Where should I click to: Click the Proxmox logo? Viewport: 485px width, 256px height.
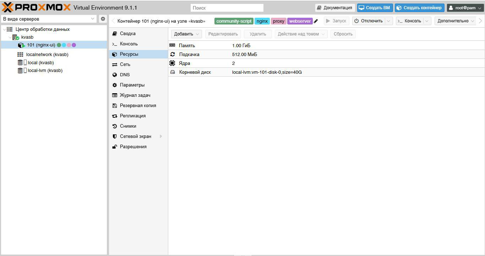click(x=36, y=7)
